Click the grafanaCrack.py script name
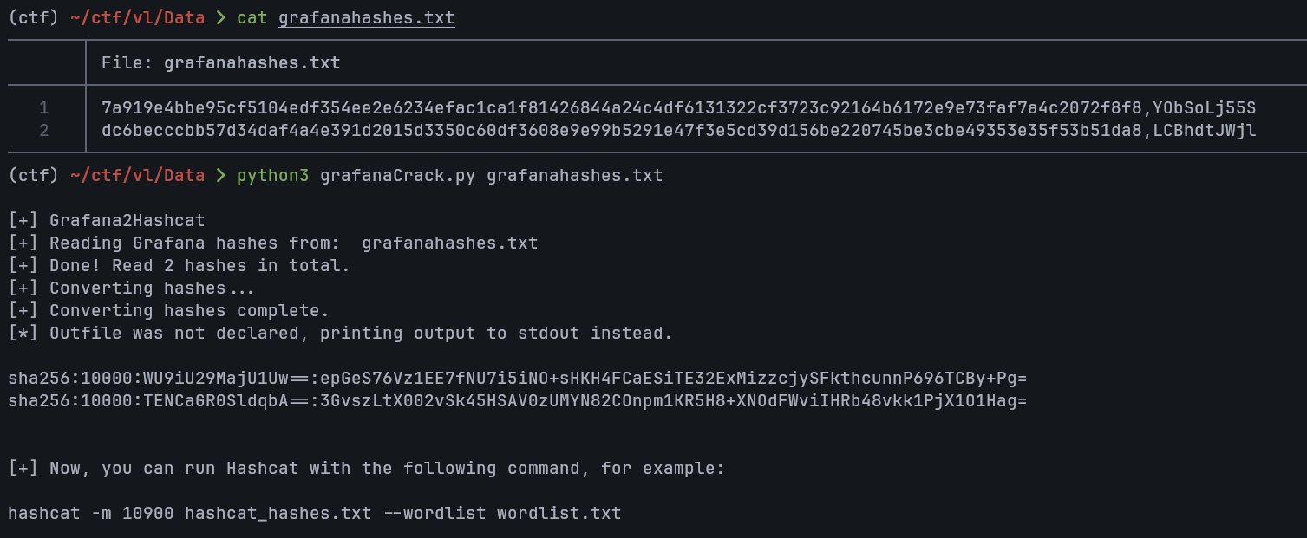 click(x=397, y=176)
